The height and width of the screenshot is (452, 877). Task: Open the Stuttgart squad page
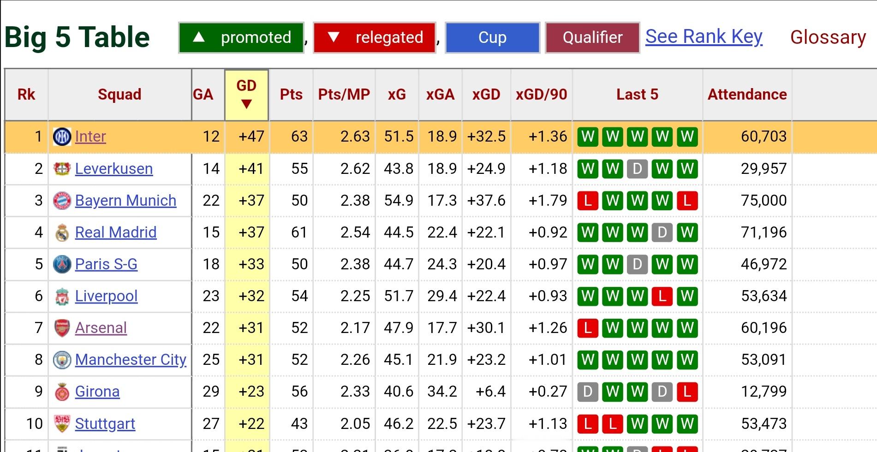(105, 423)
